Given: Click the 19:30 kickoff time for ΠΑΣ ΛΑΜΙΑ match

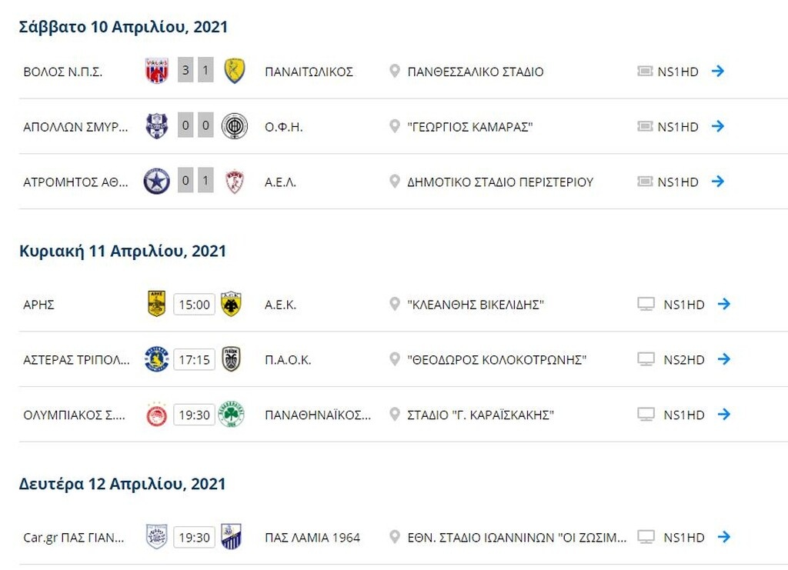Looking at the screenshot, I should [x=195, y=538].
